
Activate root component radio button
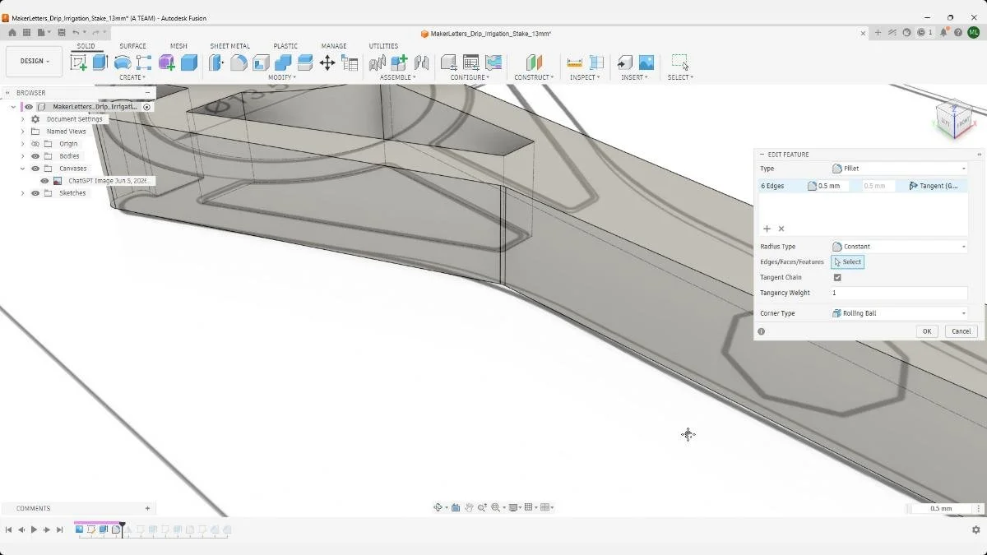click(147, 107)
